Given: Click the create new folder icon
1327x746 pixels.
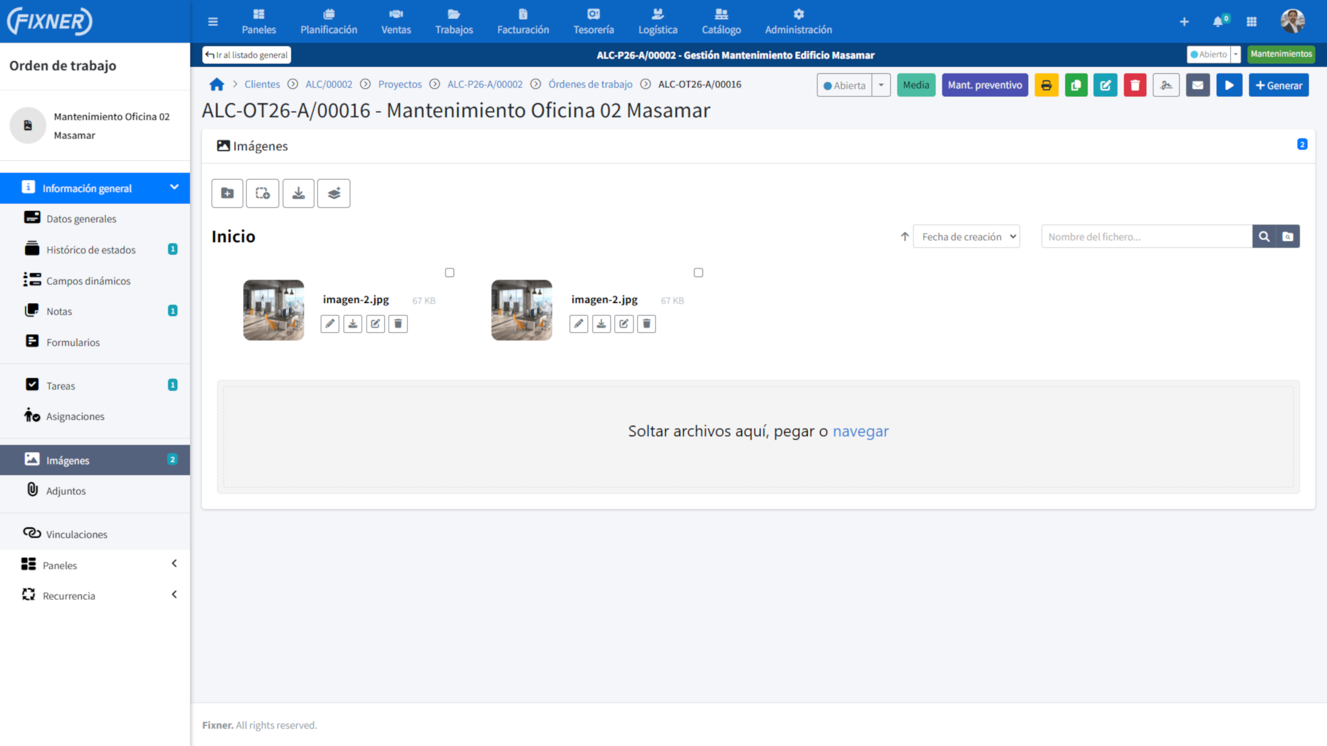Looking at the screenshot, I should point(226,194).
